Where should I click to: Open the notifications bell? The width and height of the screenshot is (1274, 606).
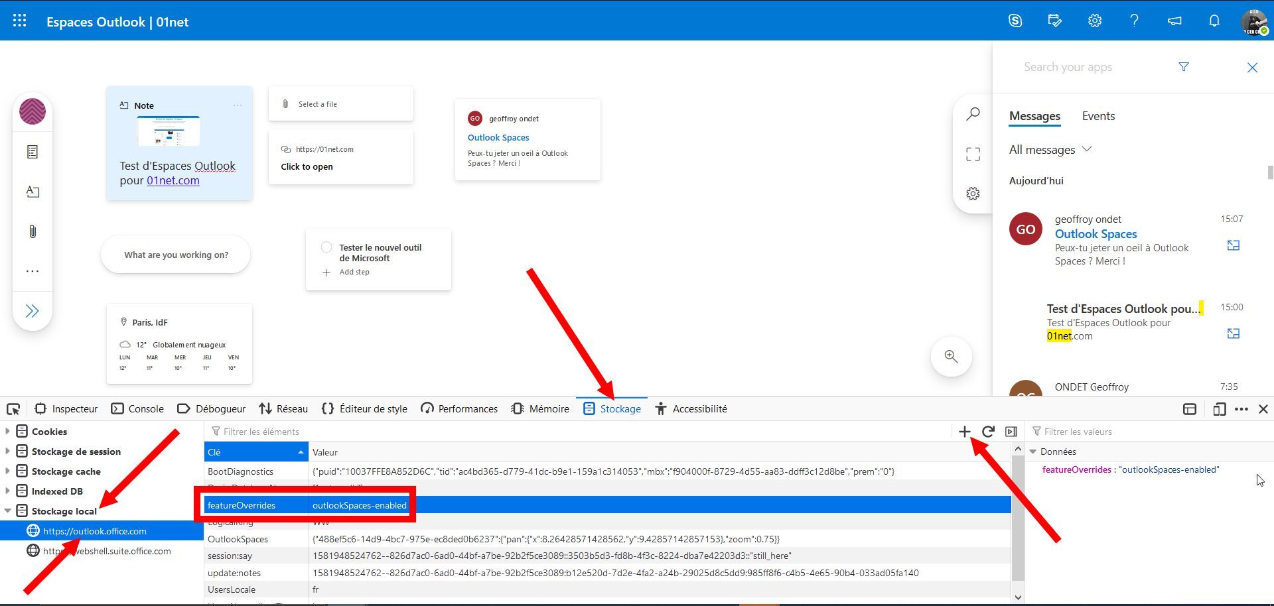pyautogui.click(x=1214, y=21)
